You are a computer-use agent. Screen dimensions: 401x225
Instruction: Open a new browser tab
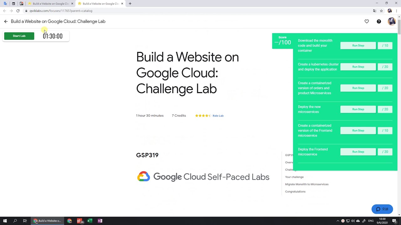pyautogui.click(x=130, y=4)
